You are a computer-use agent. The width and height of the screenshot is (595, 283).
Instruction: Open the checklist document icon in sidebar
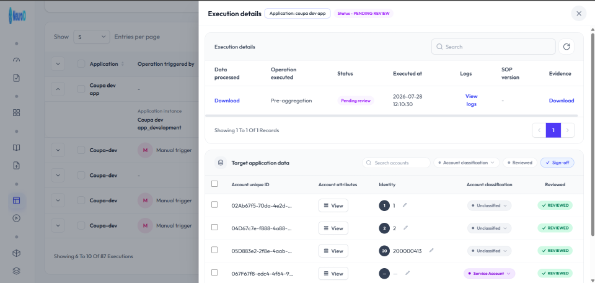(x=16, y=78)
